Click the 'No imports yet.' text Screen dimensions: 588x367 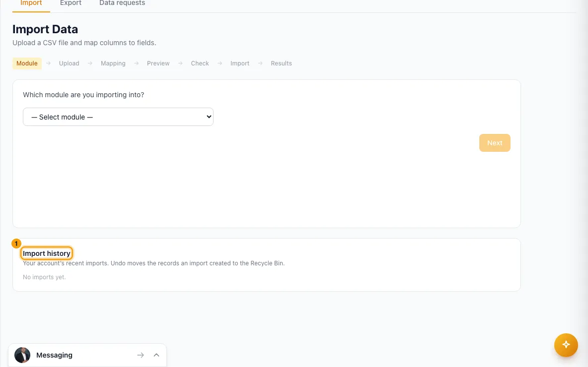tap(44, 277)
